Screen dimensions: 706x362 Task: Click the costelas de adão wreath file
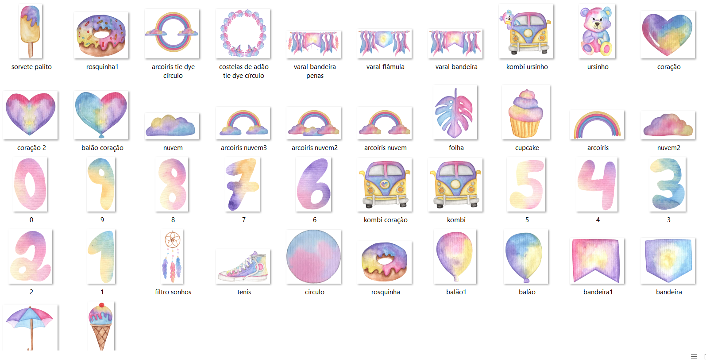pos(243,34)
